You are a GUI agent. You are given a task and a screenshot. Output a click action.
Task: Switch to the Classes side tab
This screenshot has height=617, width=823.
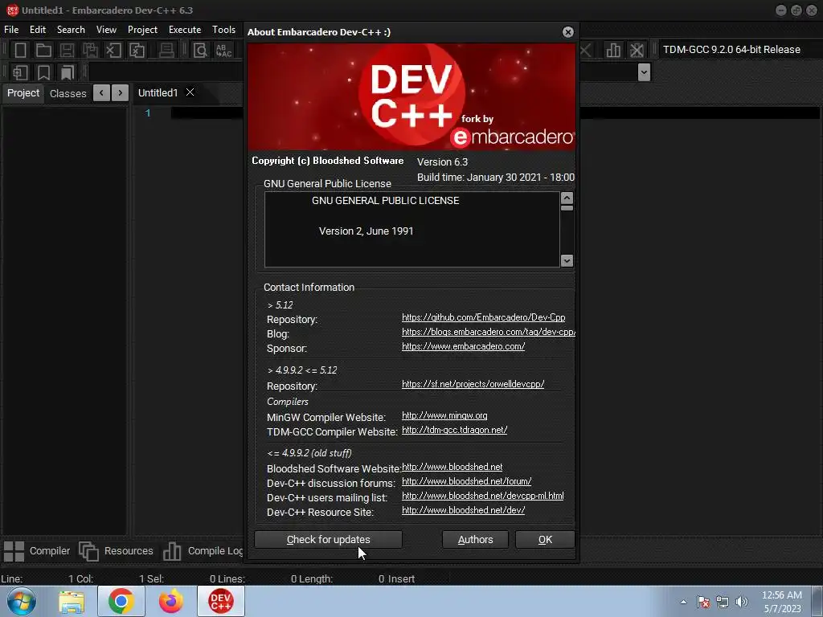tap(68, 93)
